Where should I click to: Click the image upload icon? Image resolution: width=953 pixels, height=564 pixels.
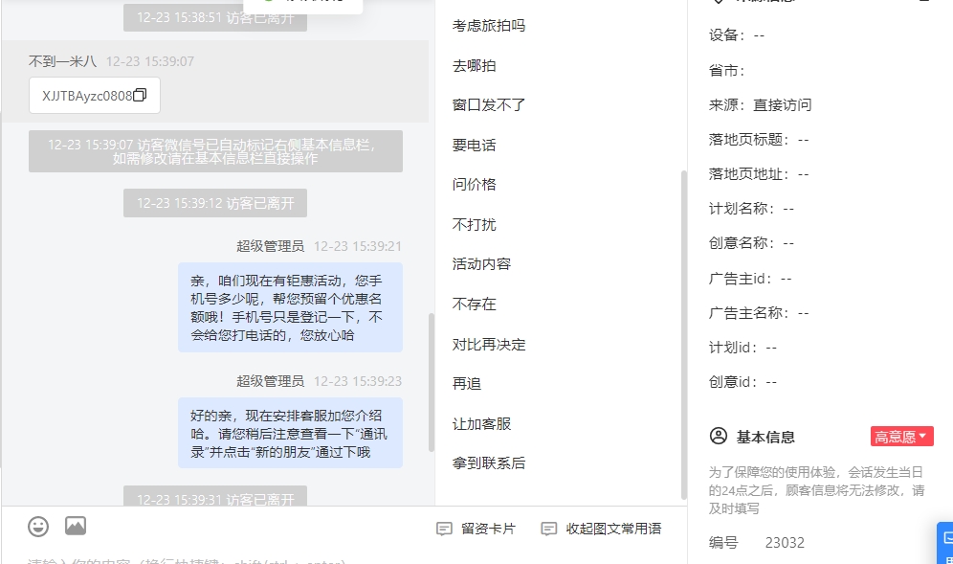coord(76,527)
